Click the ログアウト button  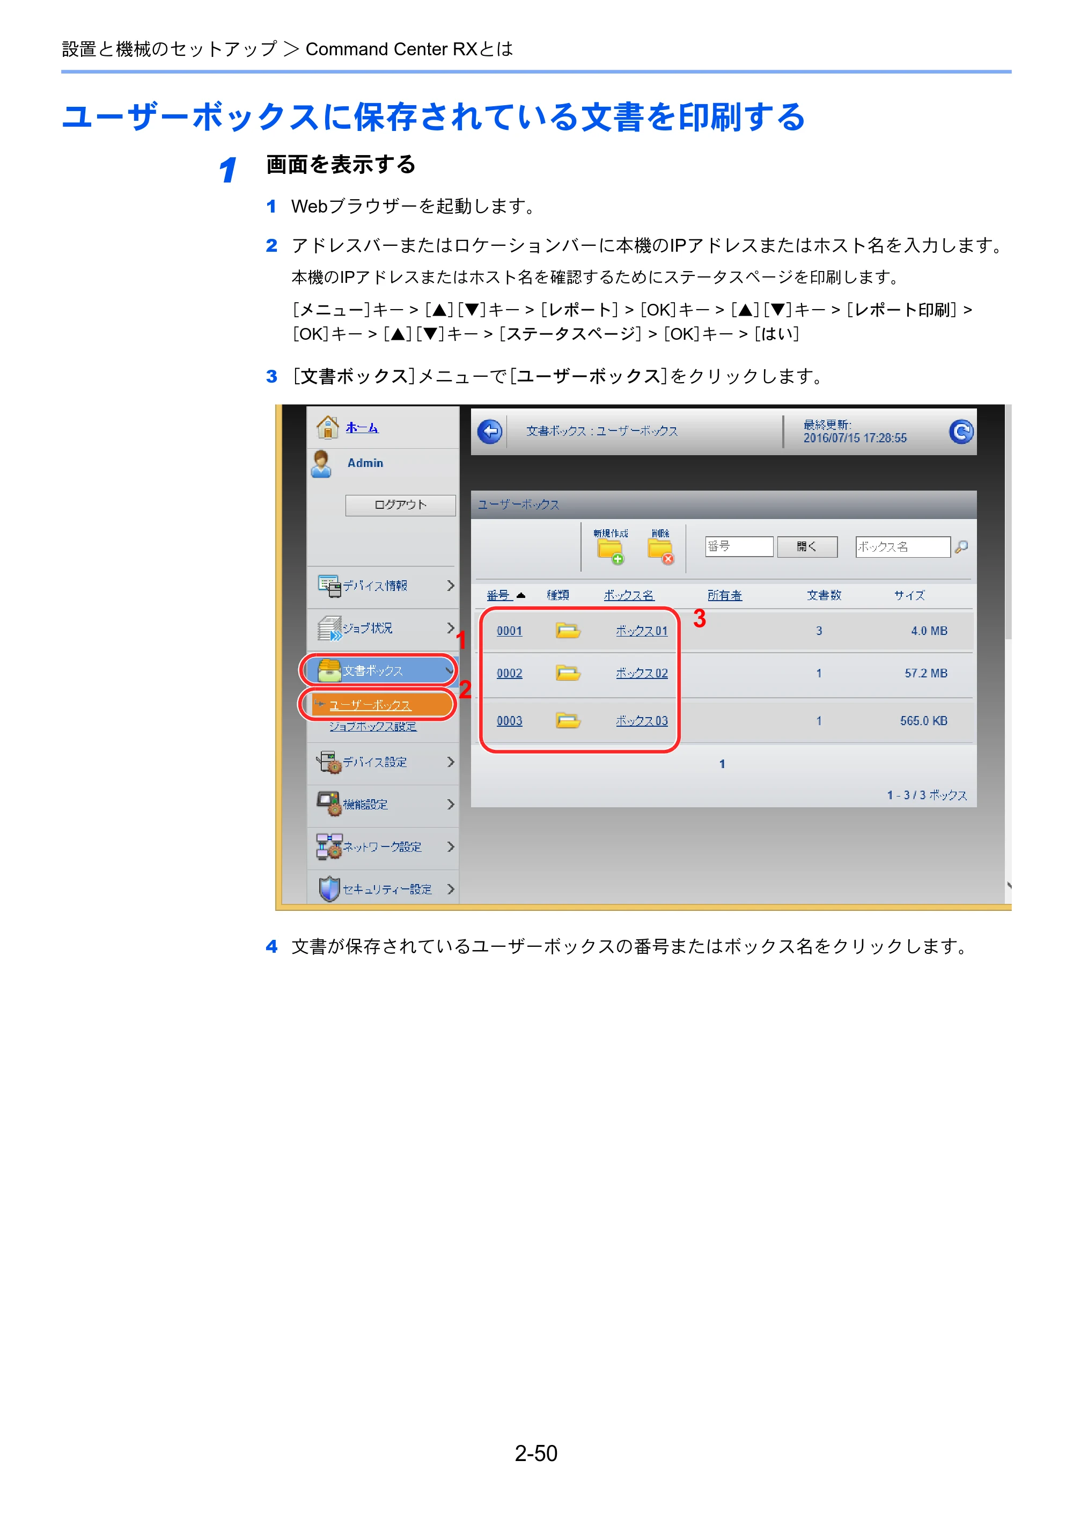tap(401, 505)
